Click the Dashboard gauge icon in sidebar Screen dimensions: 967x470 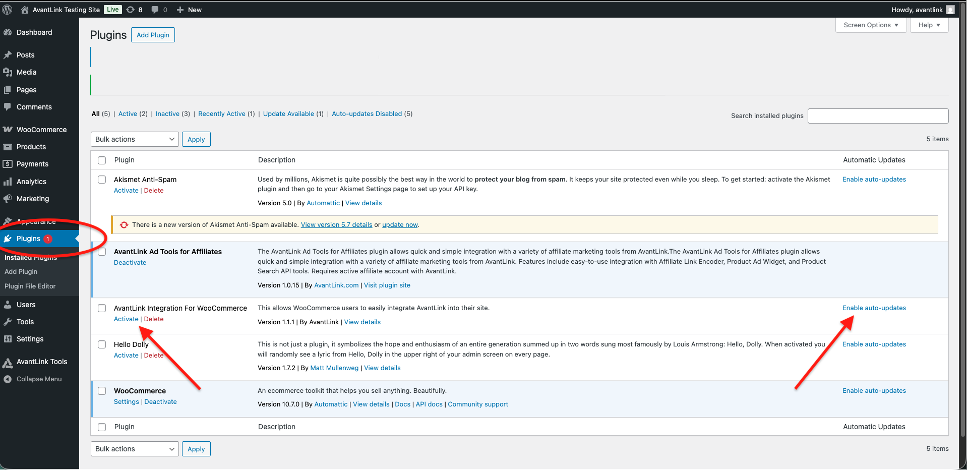[8, 32]
